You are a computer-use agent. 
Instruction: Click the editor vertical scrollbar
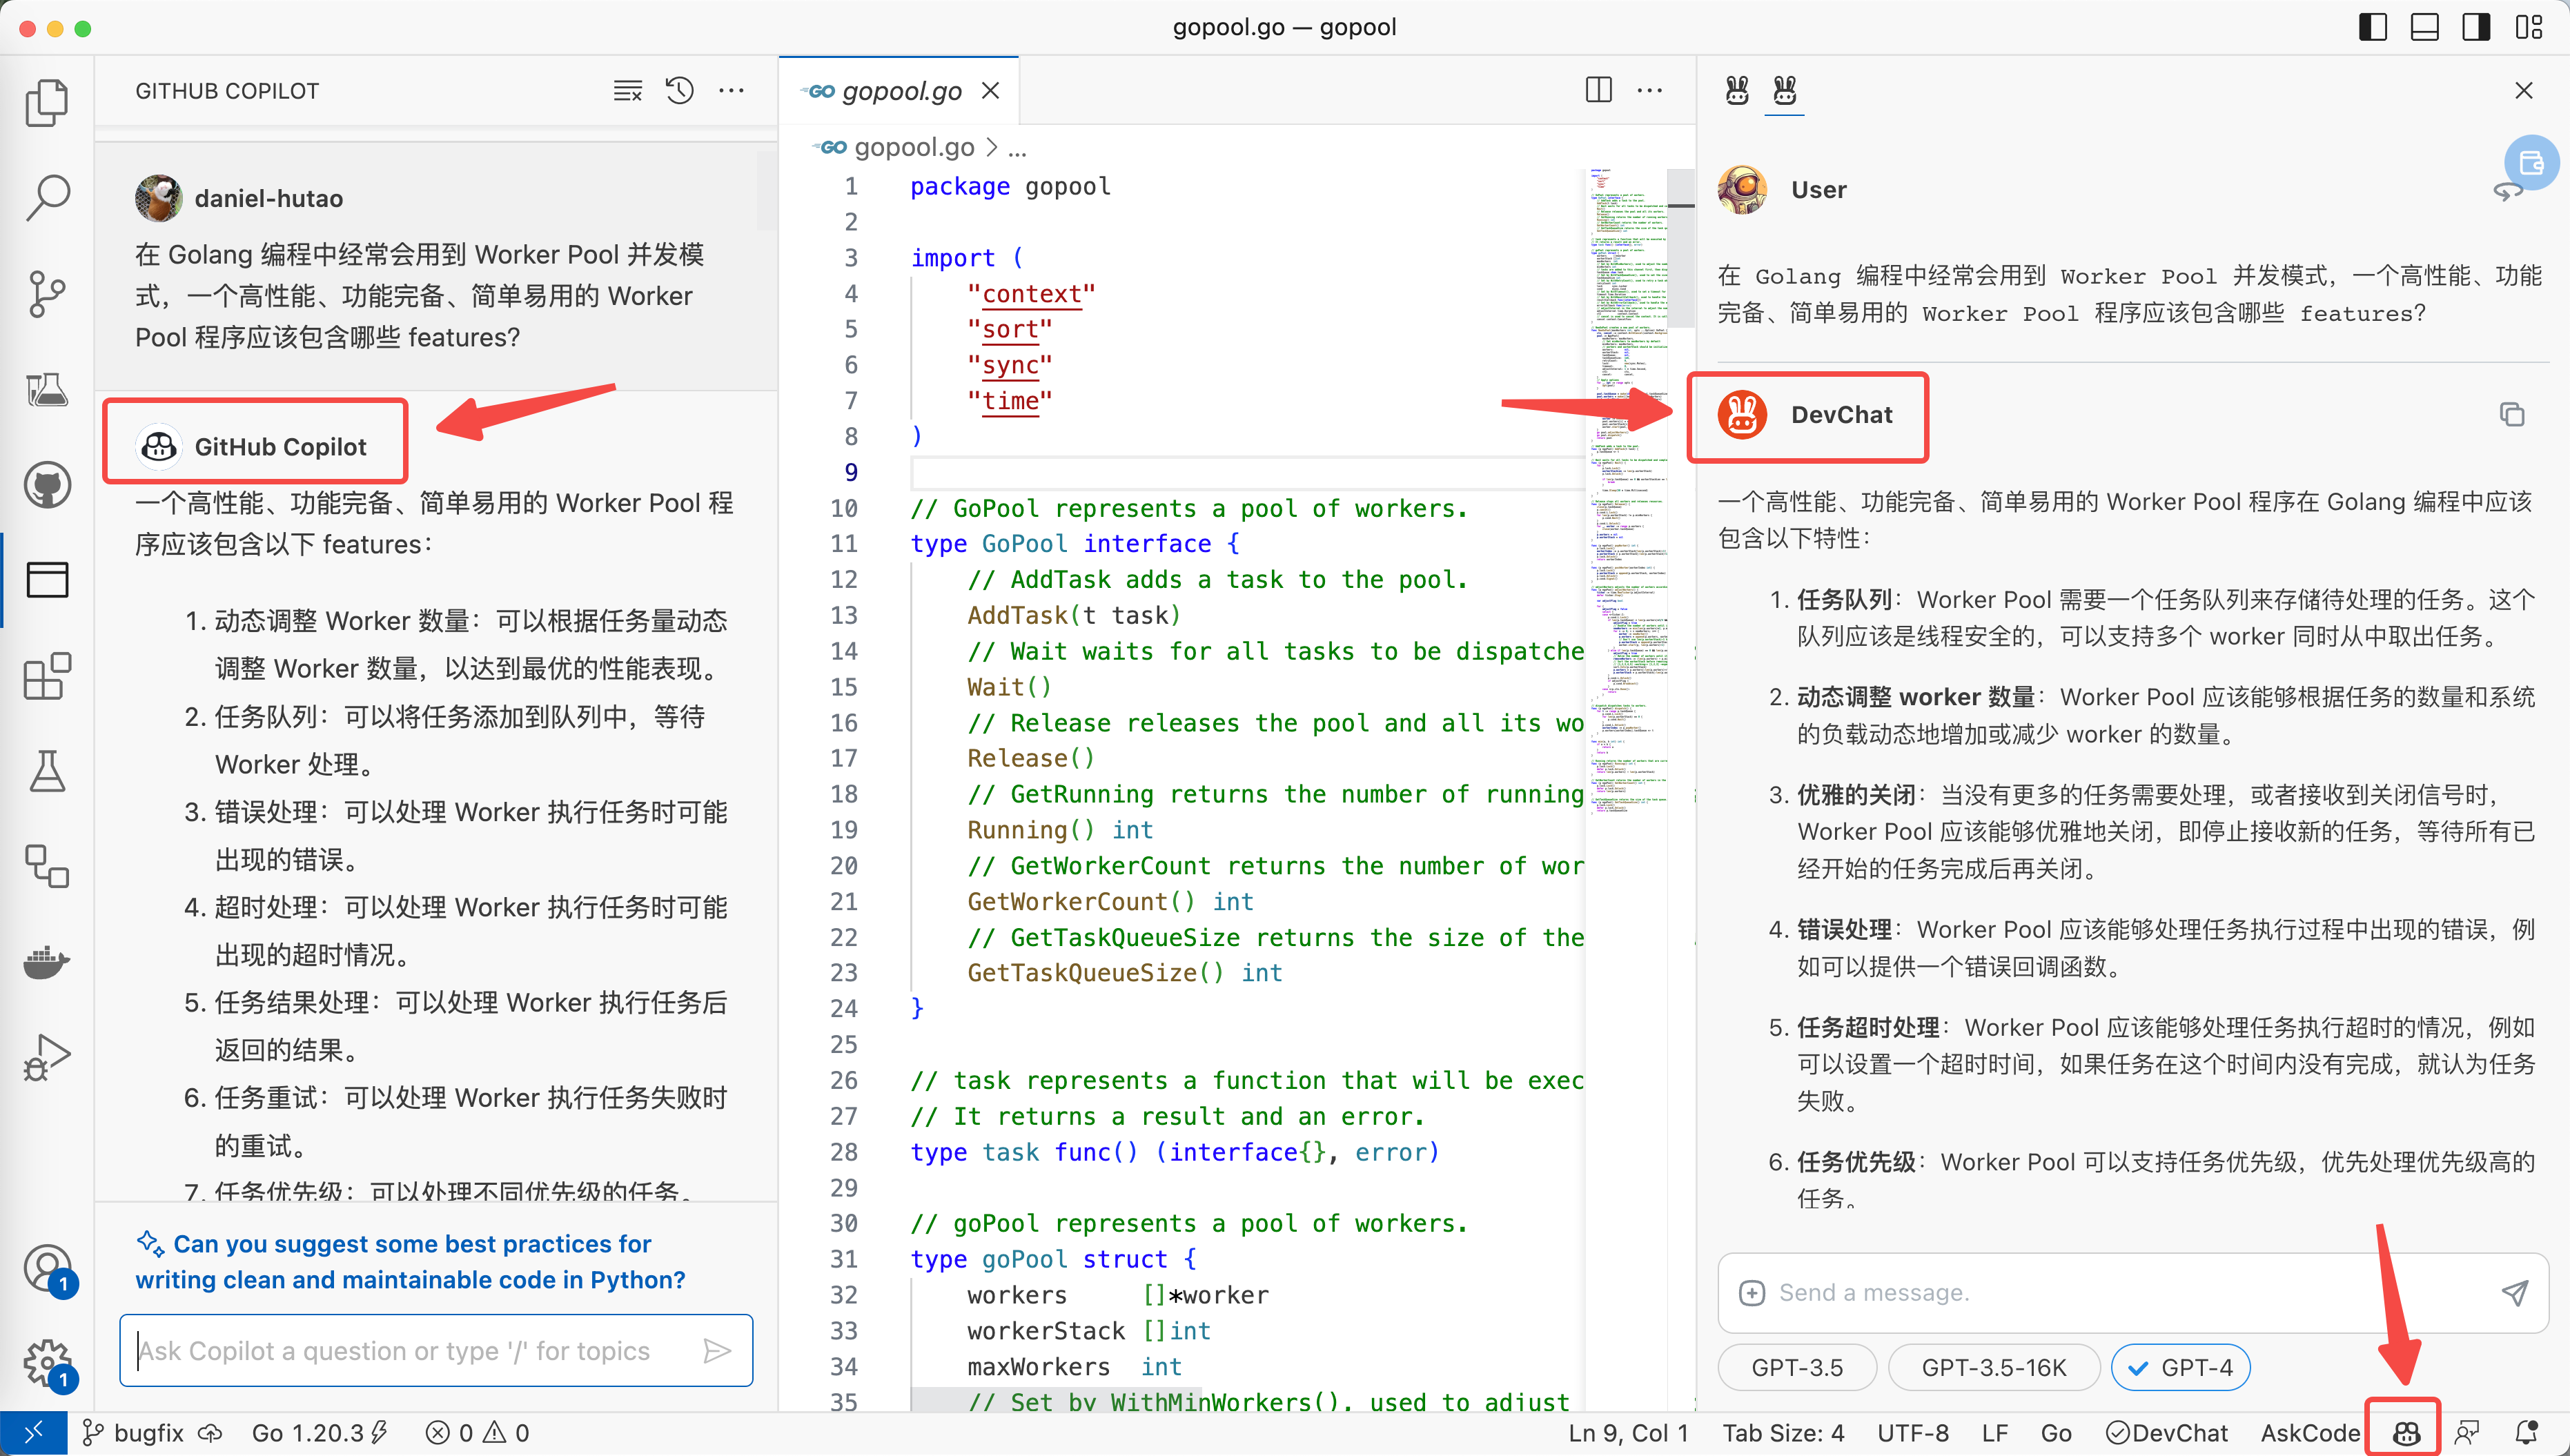[1681, 248]
